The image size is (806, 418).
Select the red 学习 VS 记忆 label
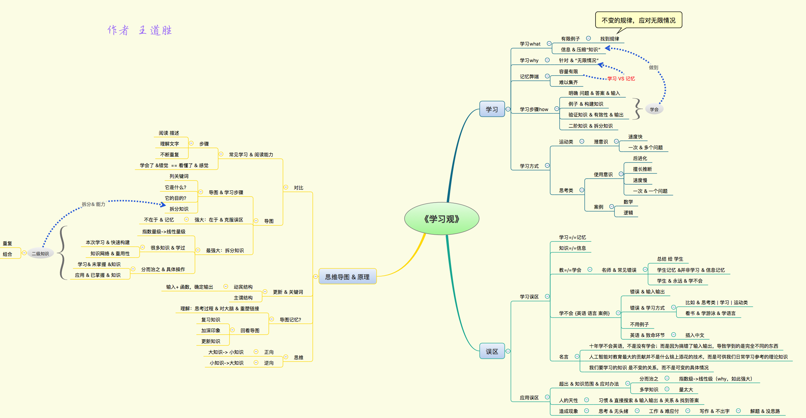(621, 79)
